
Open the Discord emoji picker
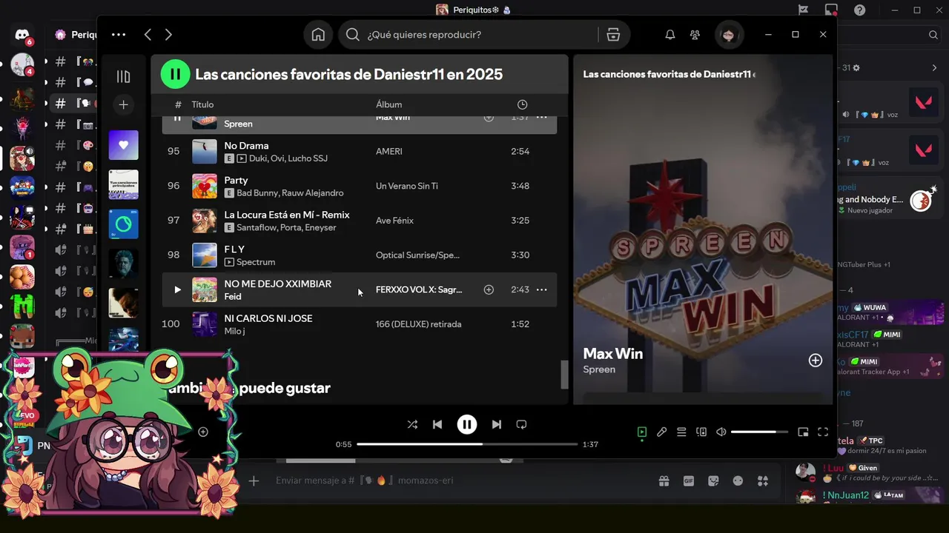tap(738, 480)
